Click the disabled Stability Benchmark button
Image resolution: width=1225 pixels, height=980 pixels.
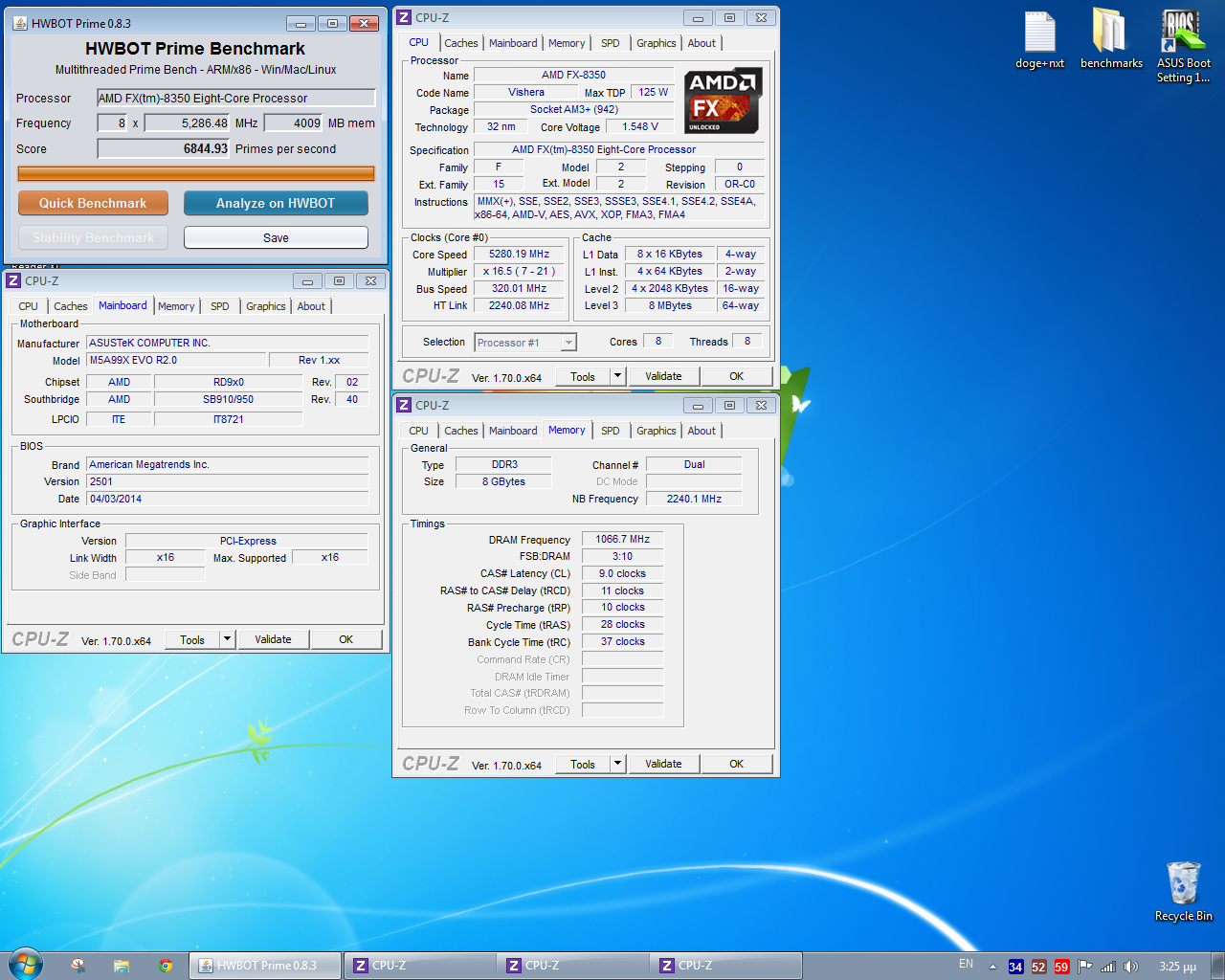(93, 237)
